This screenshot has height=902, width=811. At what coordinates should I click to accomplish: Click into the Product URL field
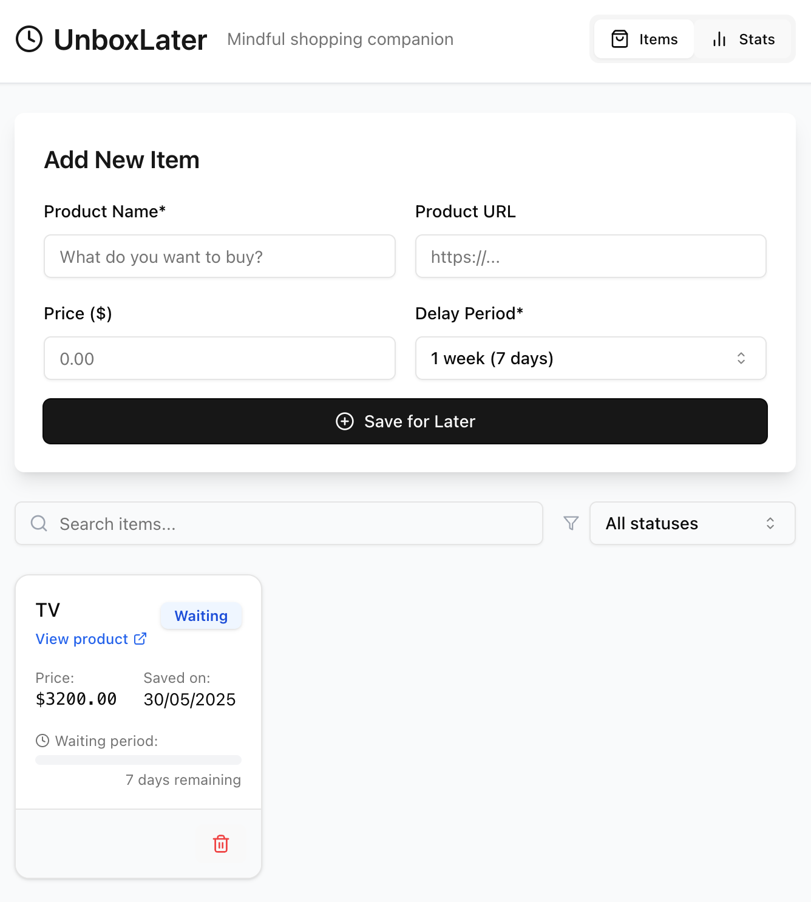pos(590,257)
